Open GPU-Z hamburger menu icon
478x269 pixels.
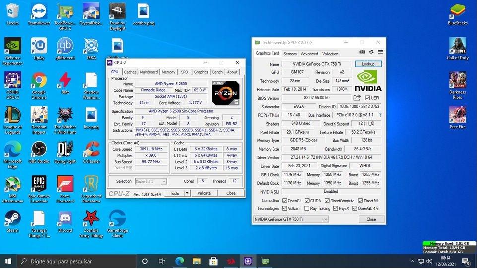(380, 52)
